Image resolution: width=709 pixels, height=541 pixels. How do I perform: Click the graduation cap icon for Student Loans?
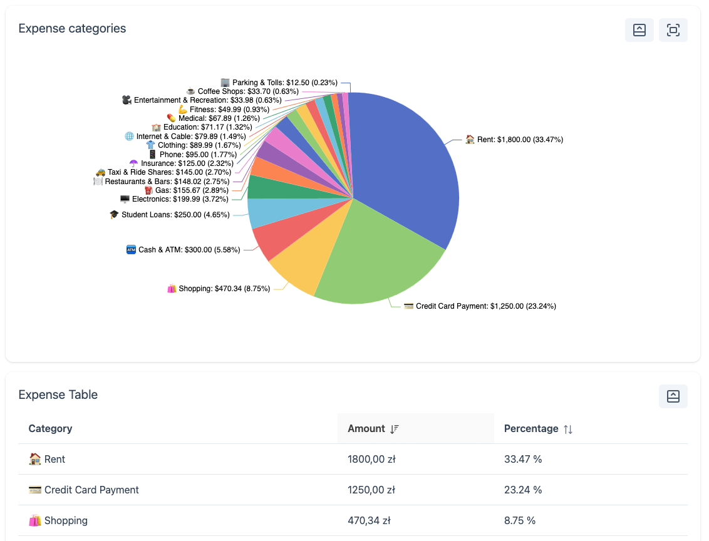113,214
